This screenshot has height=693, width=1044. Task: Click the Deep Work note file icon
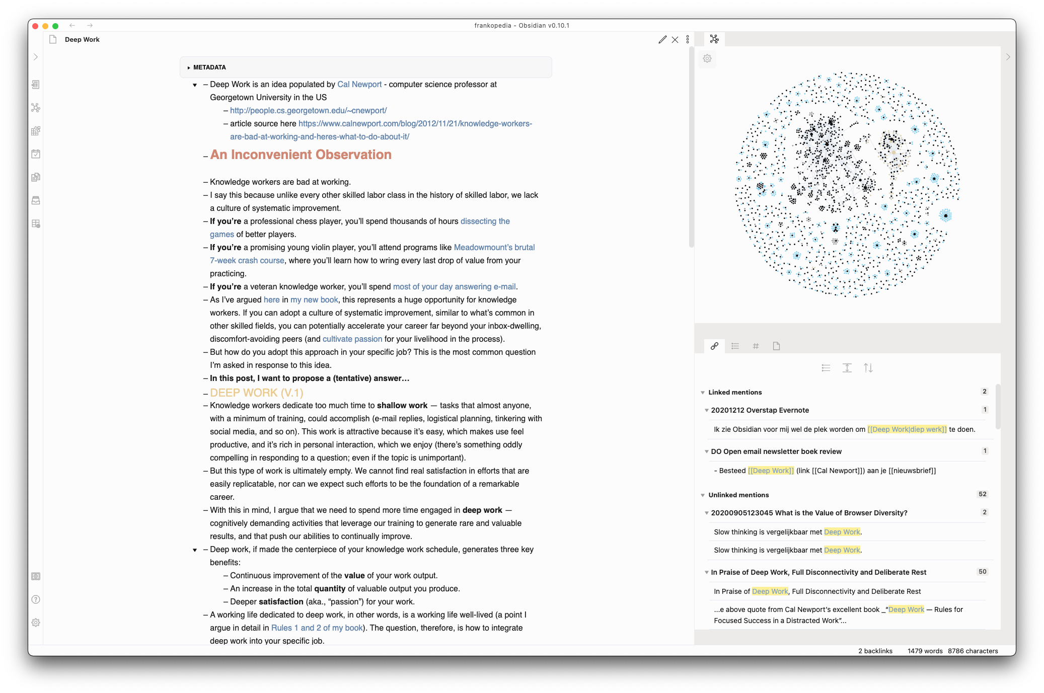point(53,39)
